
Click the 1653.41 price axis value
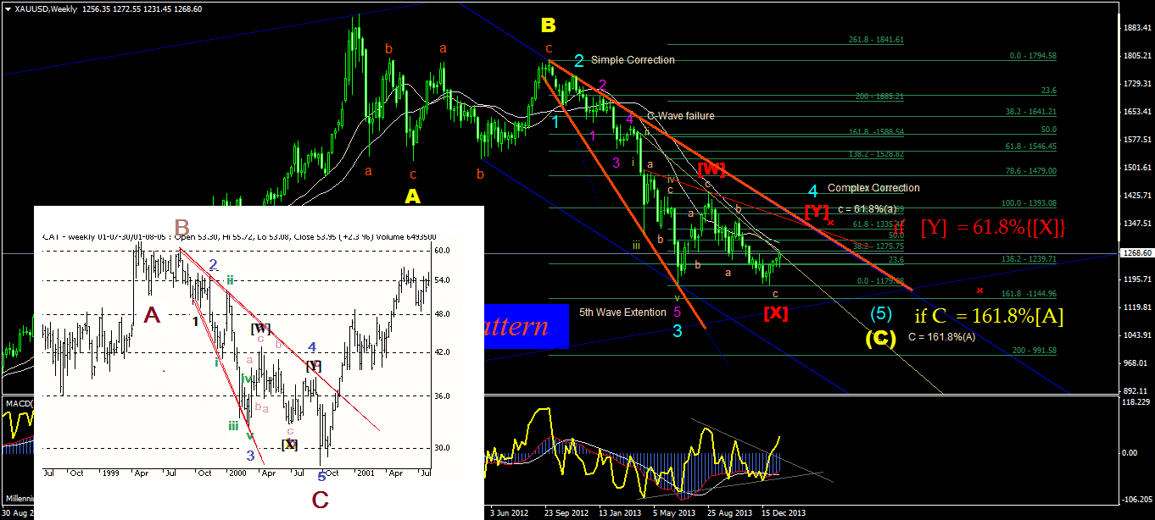tap(1135, 112)
